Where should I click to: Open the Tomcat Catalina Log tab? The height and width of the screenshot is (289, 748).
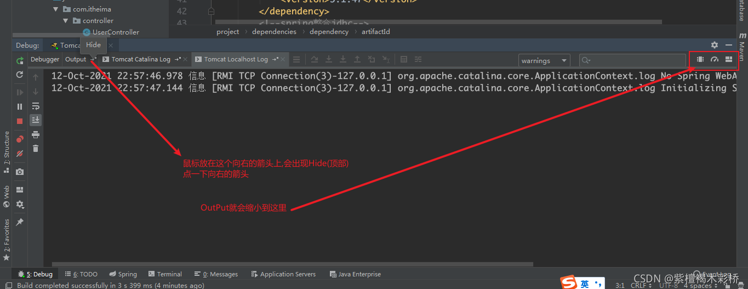pos(141,59)
